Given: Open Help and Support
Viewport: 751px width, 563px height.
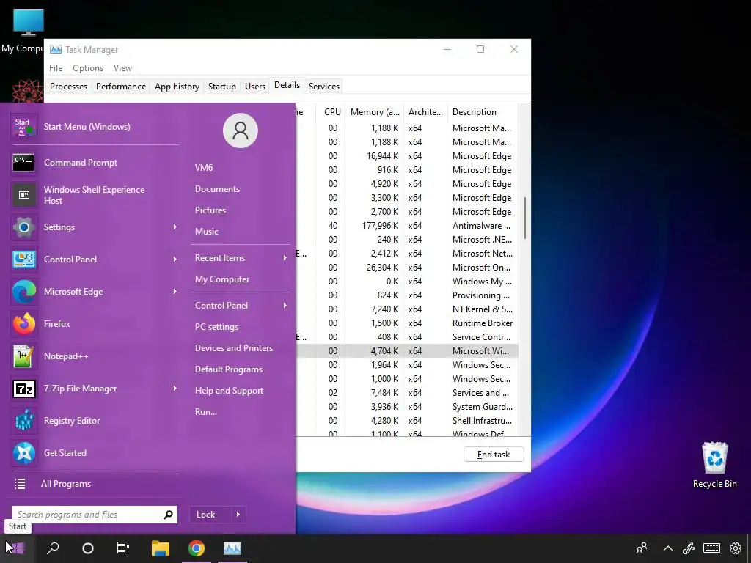Looking at the screenshot, I should point(229,391).
